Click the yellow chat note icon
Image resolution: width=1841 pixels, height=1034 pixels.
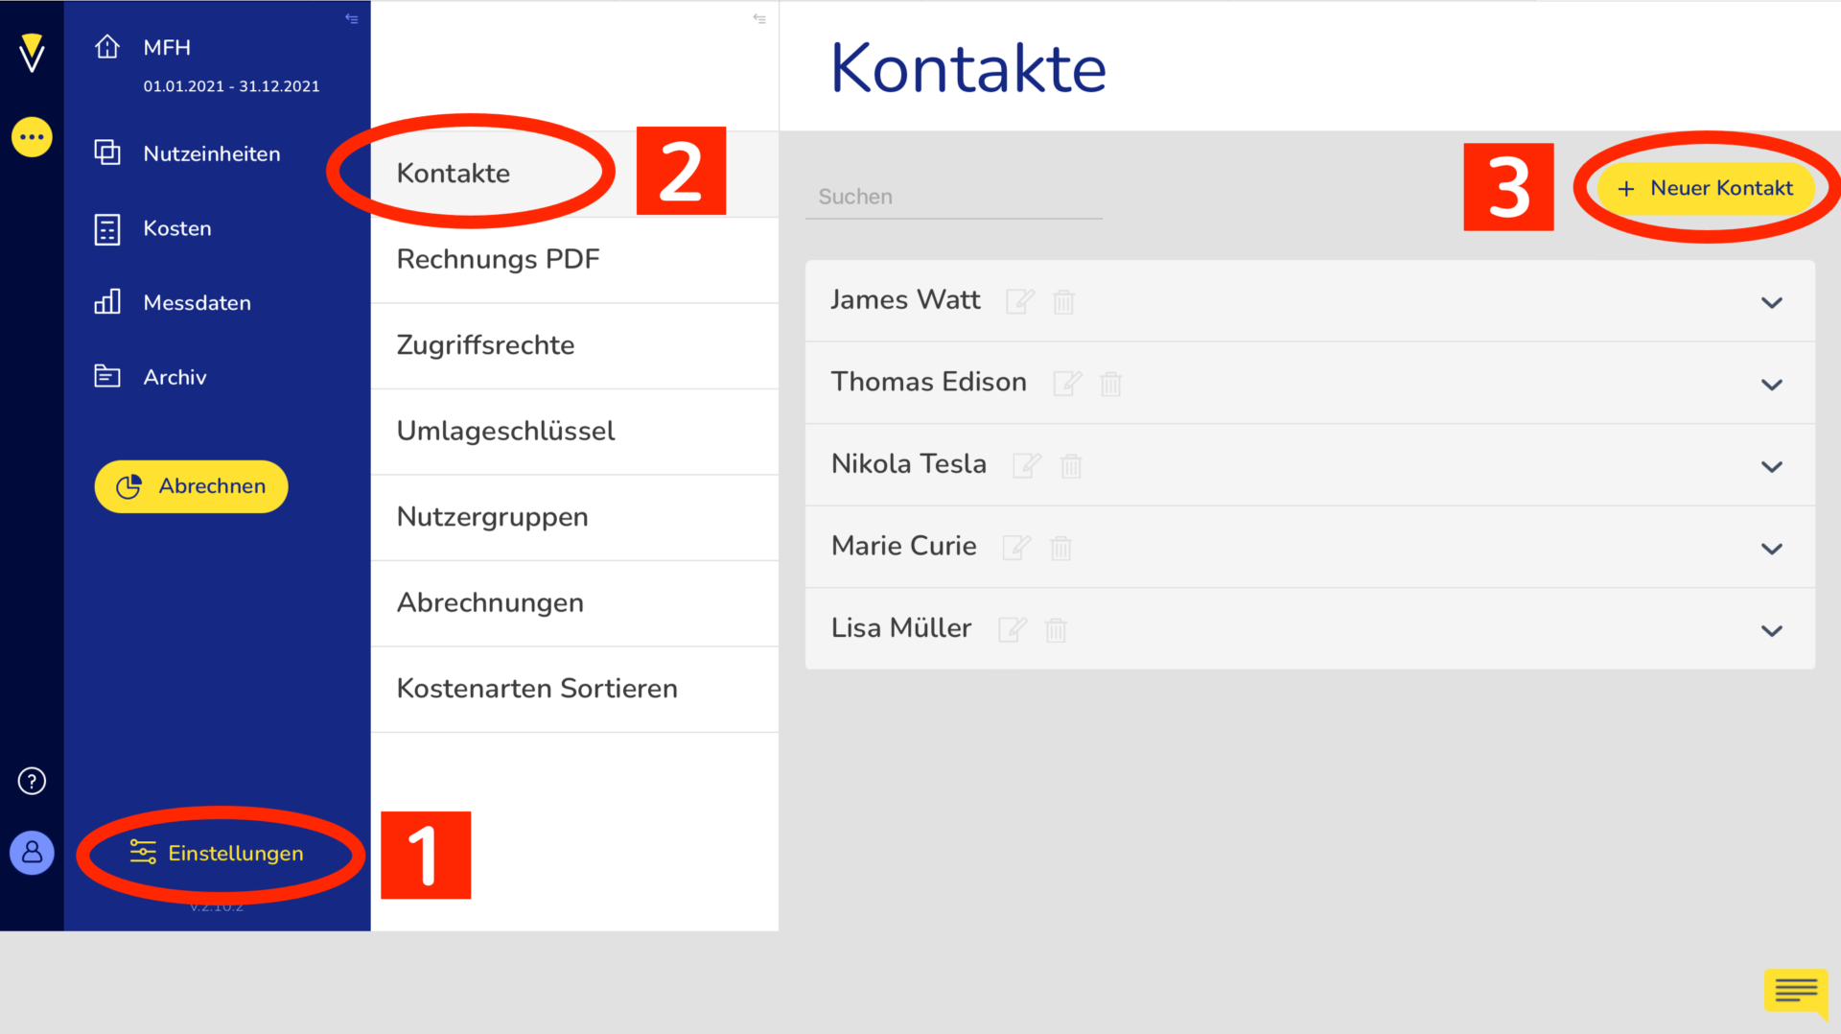point(1795,991)
